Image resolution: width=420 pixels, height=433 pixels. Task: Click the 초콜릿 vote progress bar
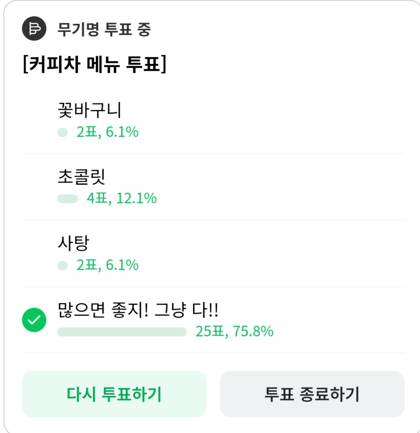click(68, 199)
